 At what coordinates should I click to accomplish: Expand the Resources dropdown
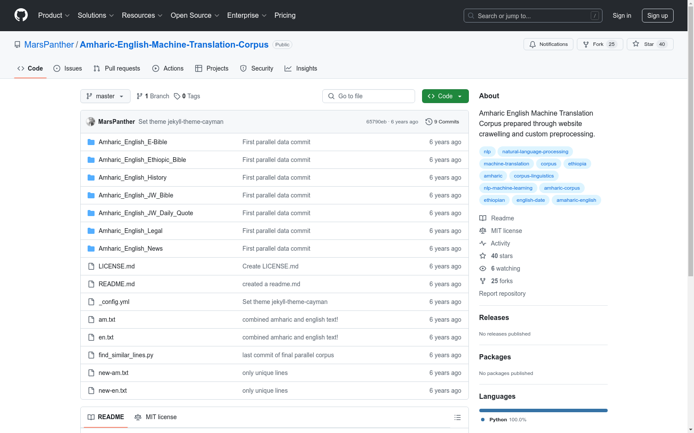(x=142, y=16)
